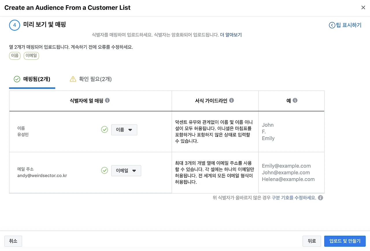Open the 이름 identifier dropdown

pyautogui.click(x=124, y=130)
